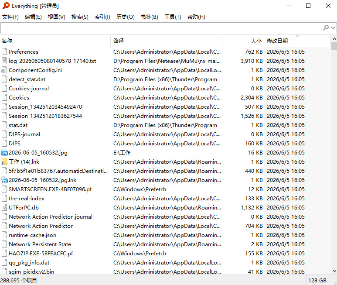Open the 搜索(S) menu

pyautogui.click(x=80, y=17)
